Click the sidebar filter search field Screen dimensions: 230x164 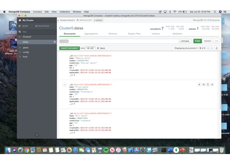click(37, 32)
